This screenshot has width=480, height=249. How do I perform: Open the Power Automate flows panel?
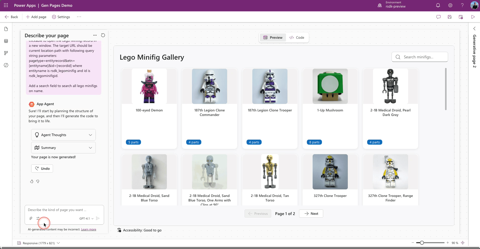point(6,53)
